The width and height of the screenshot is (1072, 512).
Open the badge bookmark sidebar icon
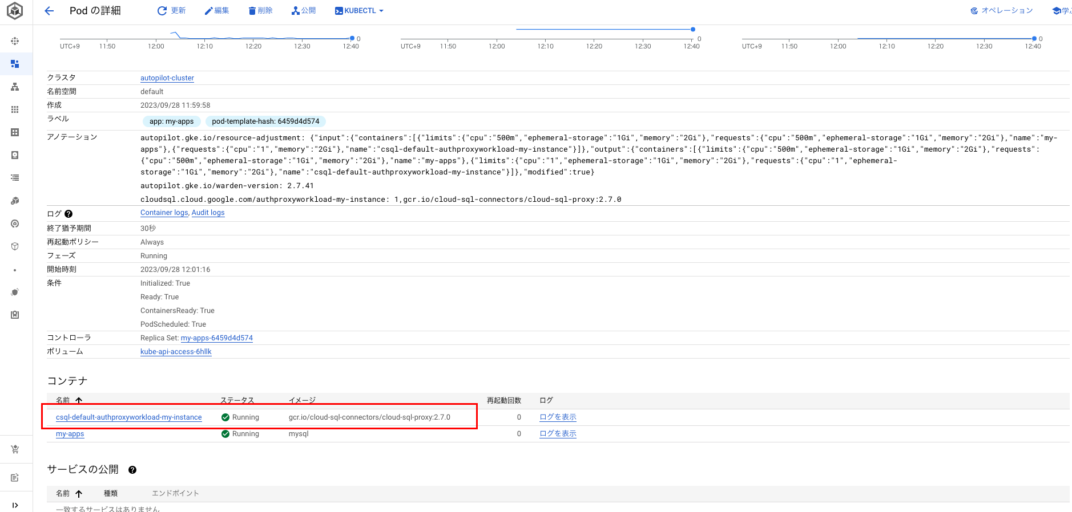15,315
